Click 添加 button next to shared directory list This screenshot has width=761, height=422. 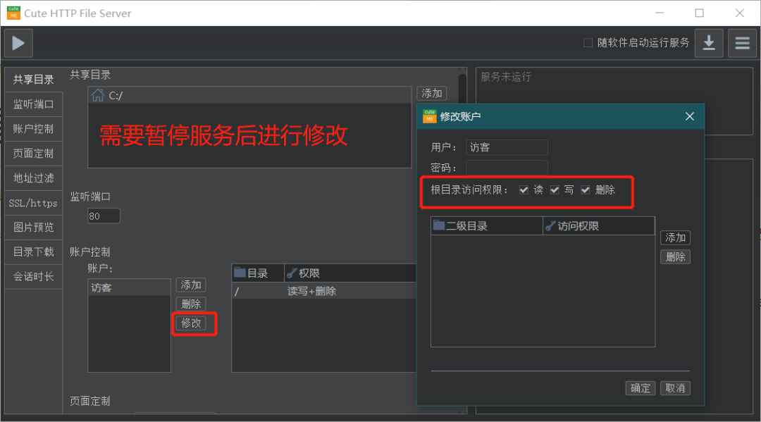pyautogui.click(x=431, y=93)
